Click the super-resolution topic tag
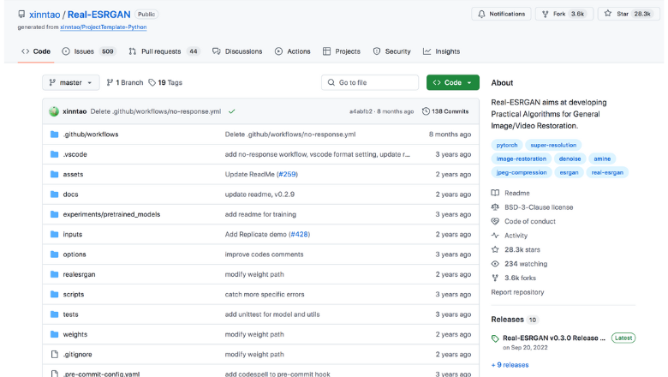The width and height of the screenshot is (668, 377). pos(552,146)
